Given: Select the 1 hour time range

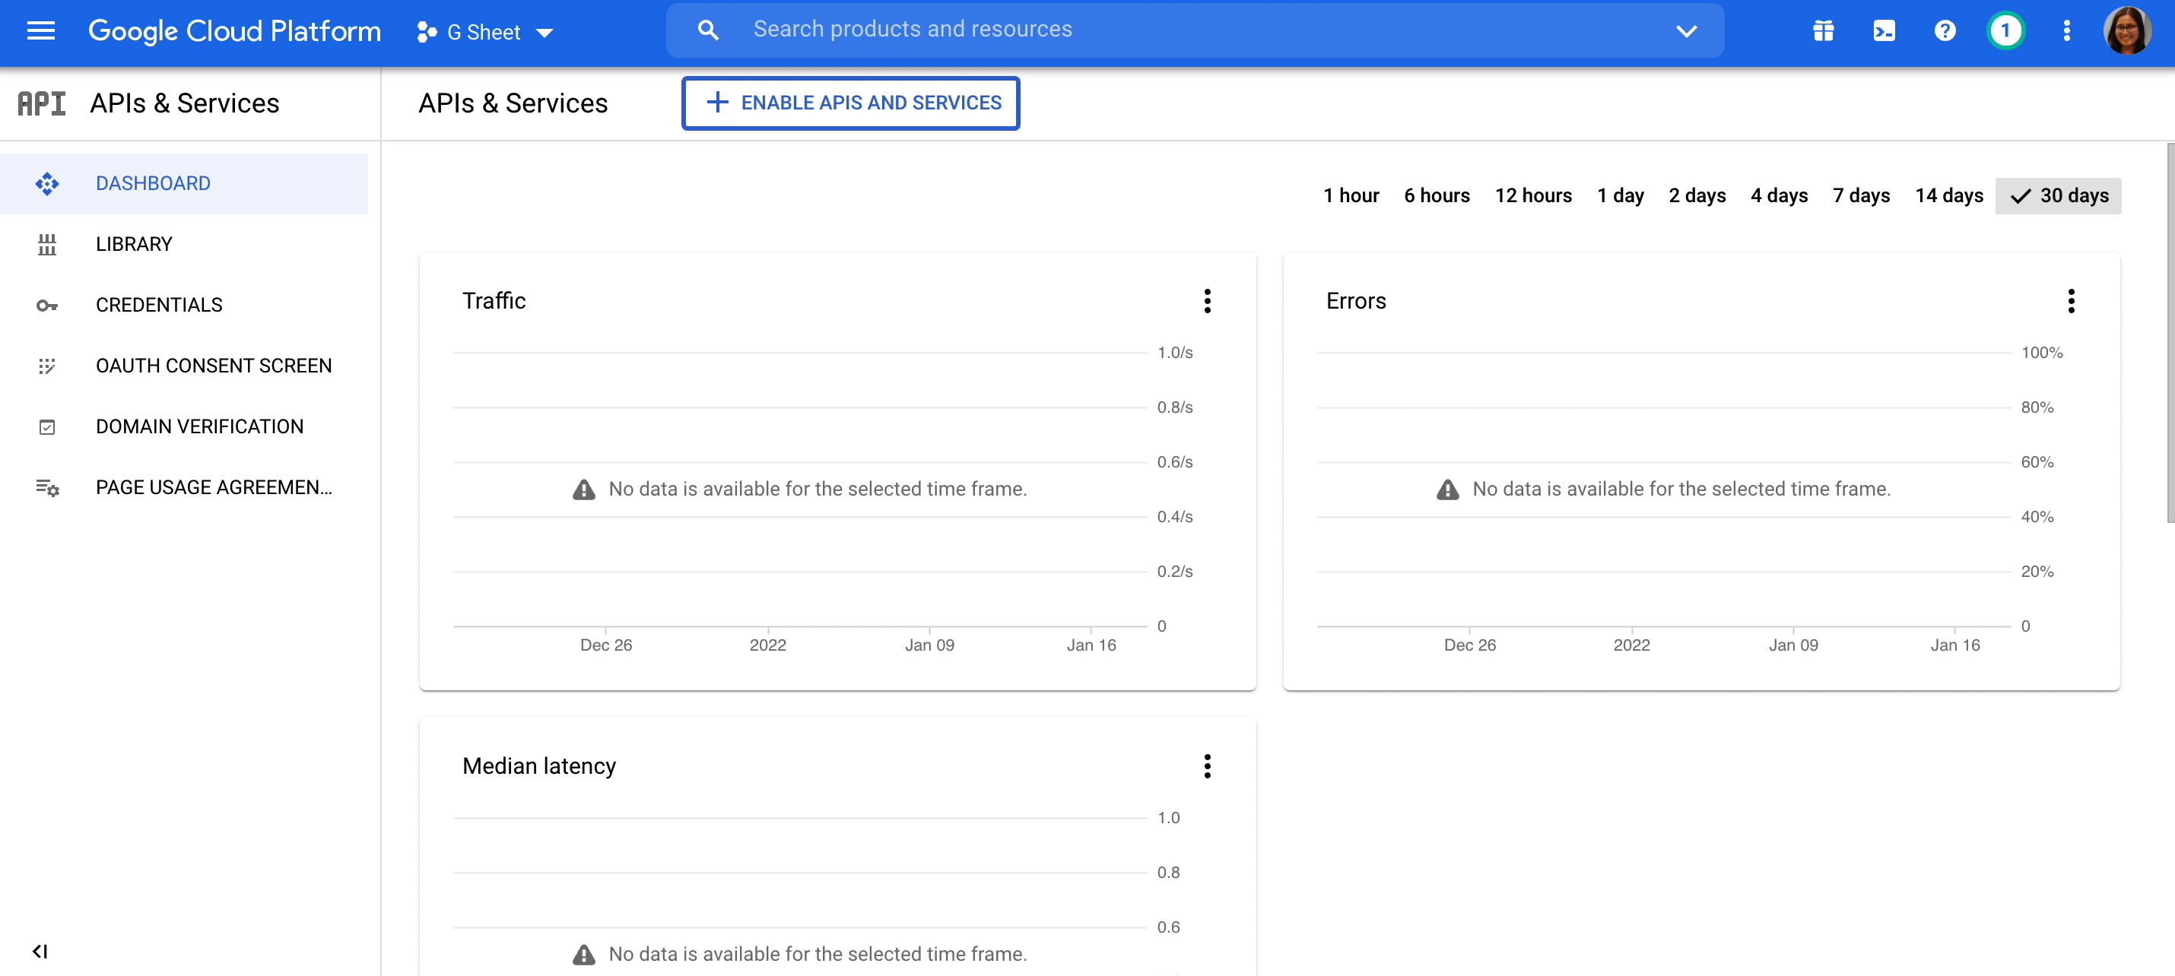Looking at the screenshot, I should pyautogui.click(x=1350, y=196).
